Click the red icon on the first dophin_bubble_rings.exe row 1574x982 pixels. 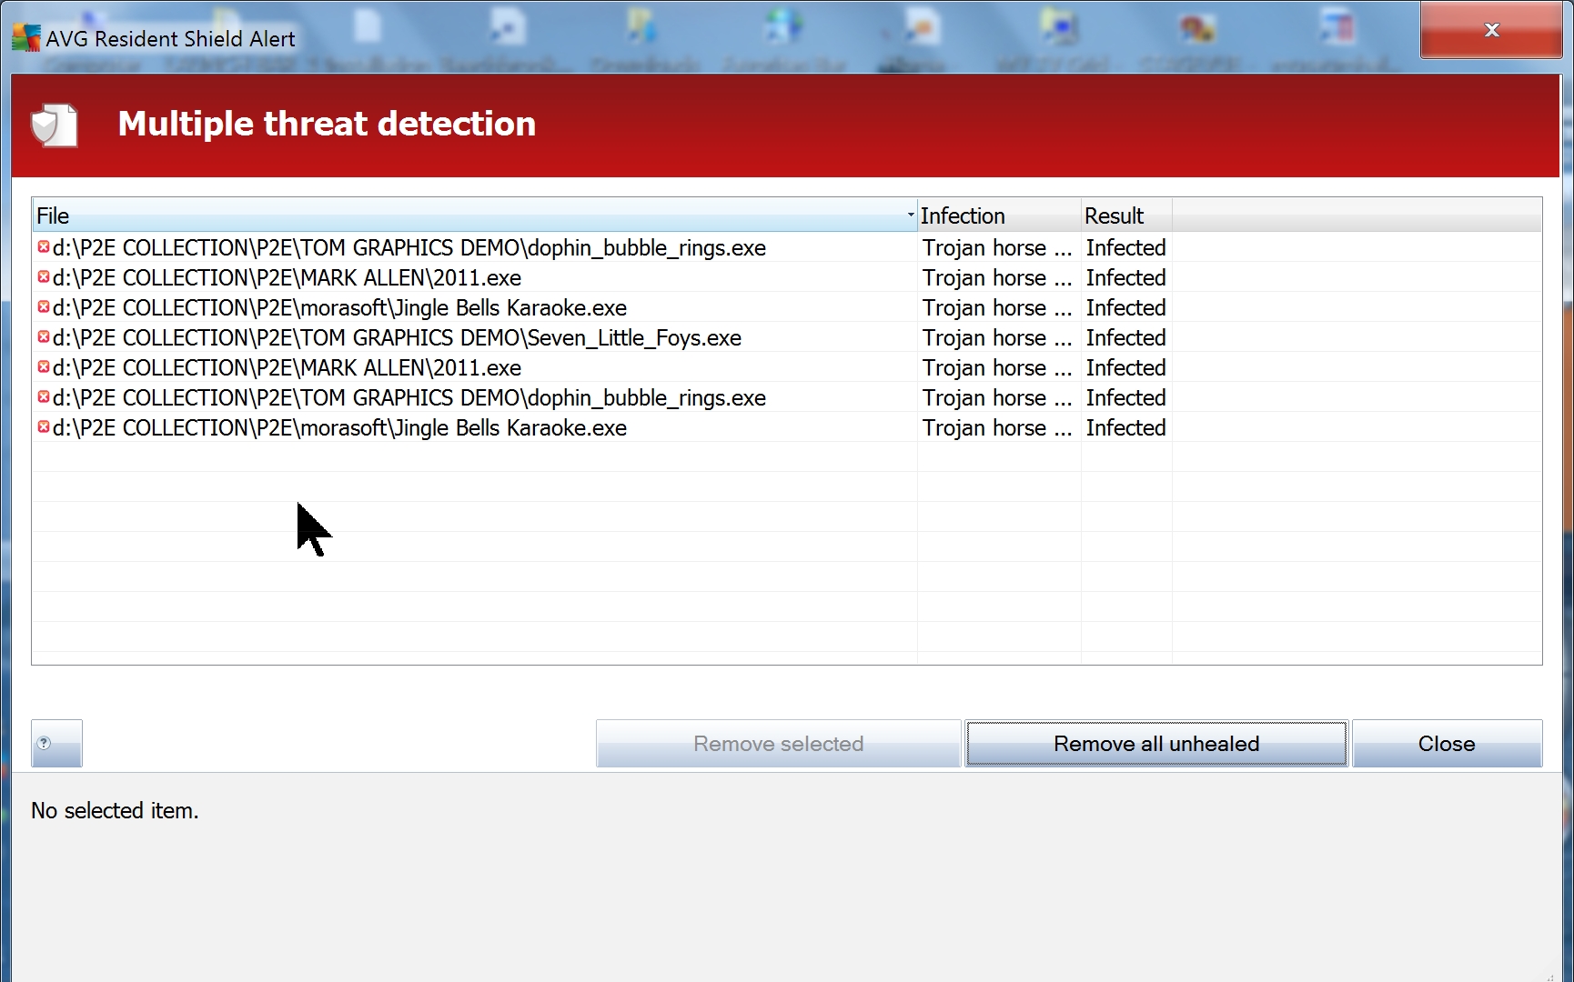click(x=43, y=247)
